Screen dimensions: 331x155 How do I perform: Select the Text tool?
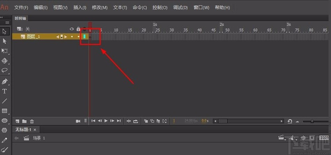pyautogui.click(x=5, y=91)
